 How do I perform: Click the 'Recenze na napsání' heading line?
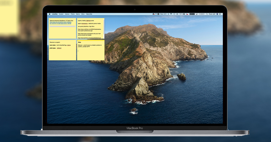pyautogui.click(x=55, y=42)
